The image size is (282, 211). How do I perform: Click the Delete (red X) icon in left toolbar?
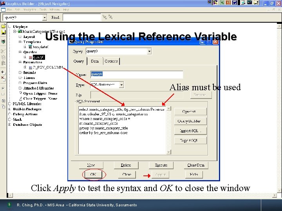3,79
